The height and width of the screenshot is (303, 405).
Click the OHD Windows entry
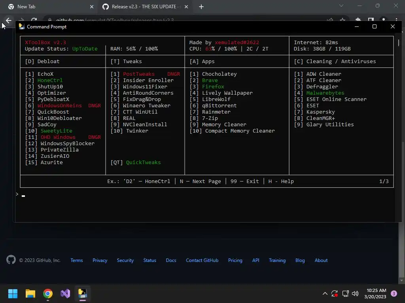pos(58,137)
